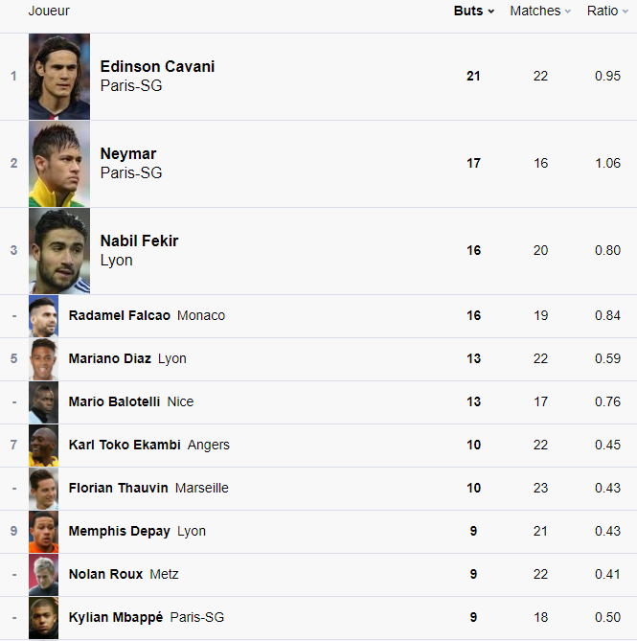Click Neymar's portrait thumbnail

point(59,164)
